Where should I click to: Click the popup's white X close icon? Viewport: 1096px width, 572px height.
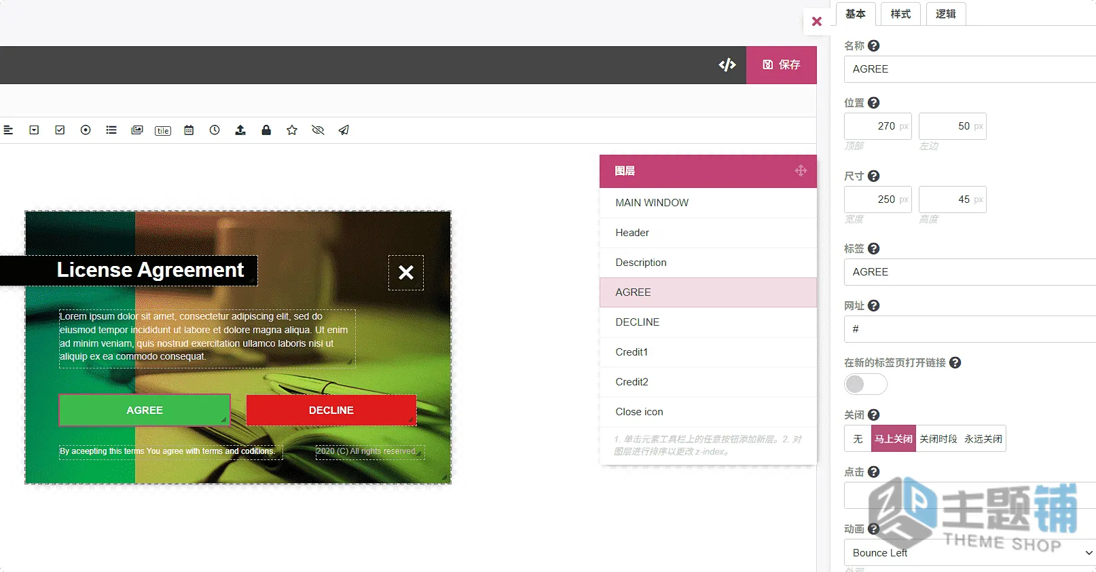click(406, 273)
